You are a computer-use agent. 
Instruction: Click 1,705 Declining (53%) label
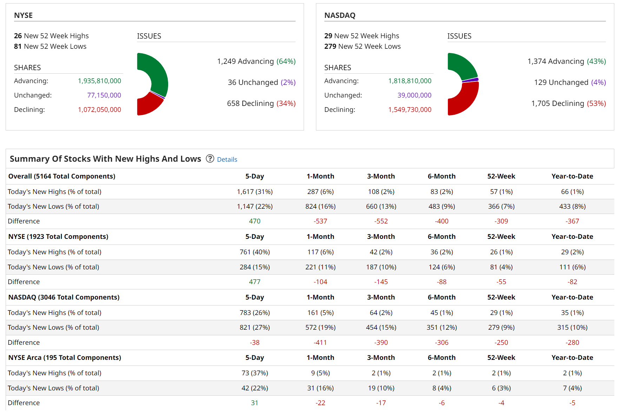569,103
